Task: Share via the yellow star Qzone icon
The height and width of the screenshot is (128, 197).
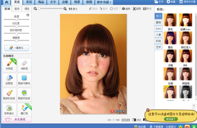Action: click(180, 126)
